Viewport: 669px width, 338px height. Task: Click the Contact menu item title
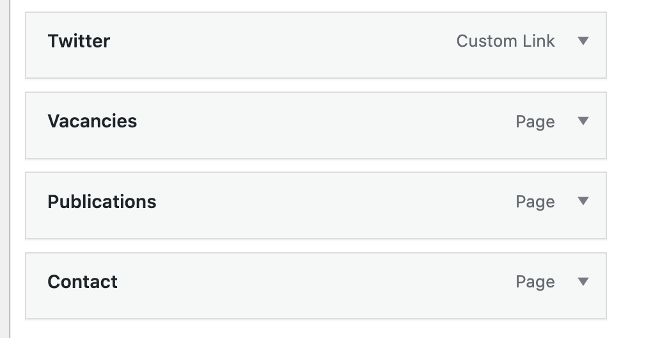(83, 282)
